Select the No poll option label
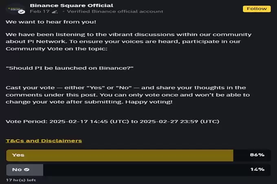Viewport: 277px width, 184px height. [17, 169]
